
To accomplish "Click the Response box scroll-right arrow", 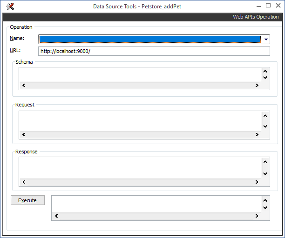I will pos(256,182).
